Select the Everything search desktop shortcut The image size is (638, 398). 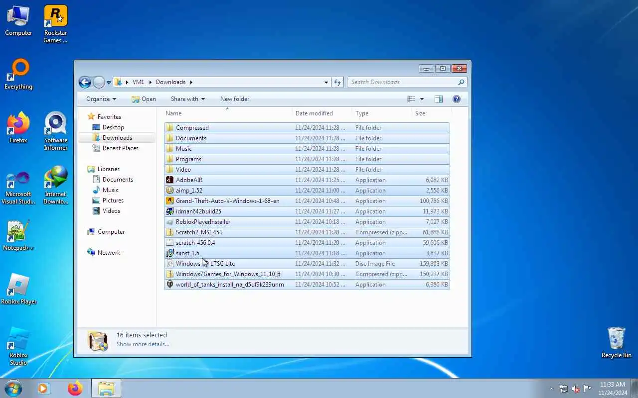point(18,75)
